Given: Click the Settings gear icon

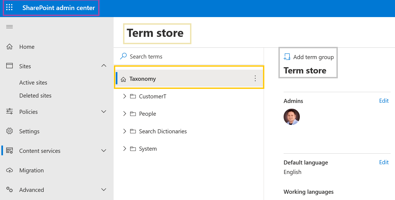Looking at the screenshot, I should pos(9,131).
